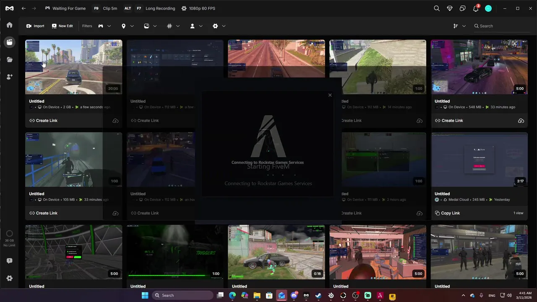Upload the 548 MB clip to cloud

click(x=521, y=121)
